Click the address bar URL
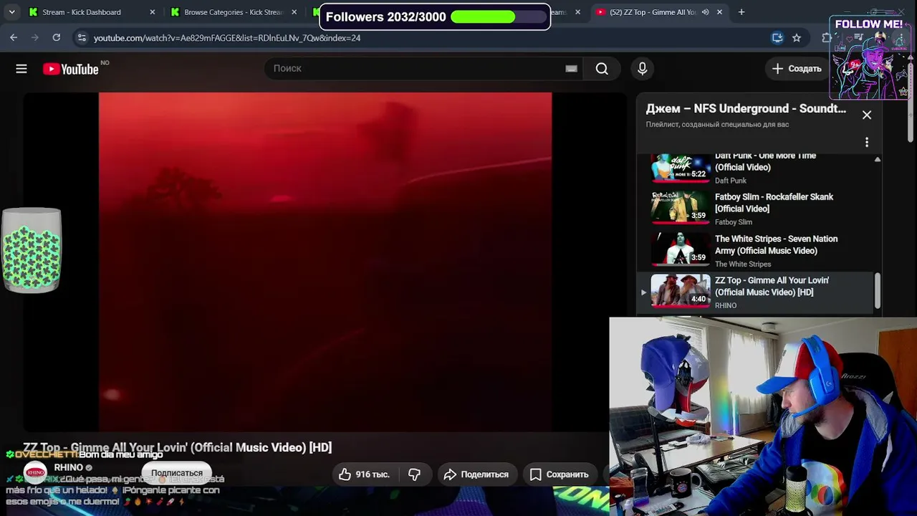 click(x=227, y=37)
